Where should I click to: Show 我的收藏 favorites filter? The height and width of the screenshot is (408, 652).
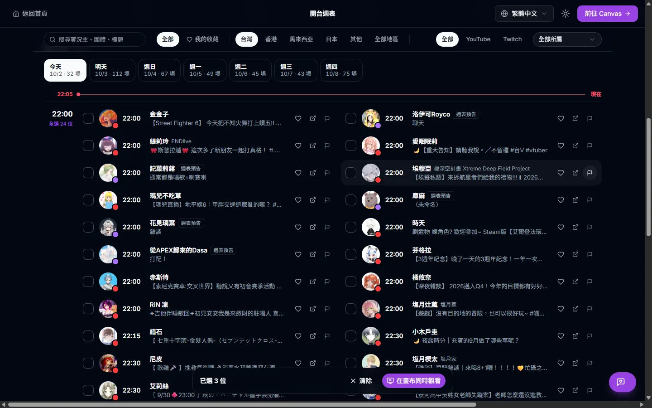[x=203, y=39]
